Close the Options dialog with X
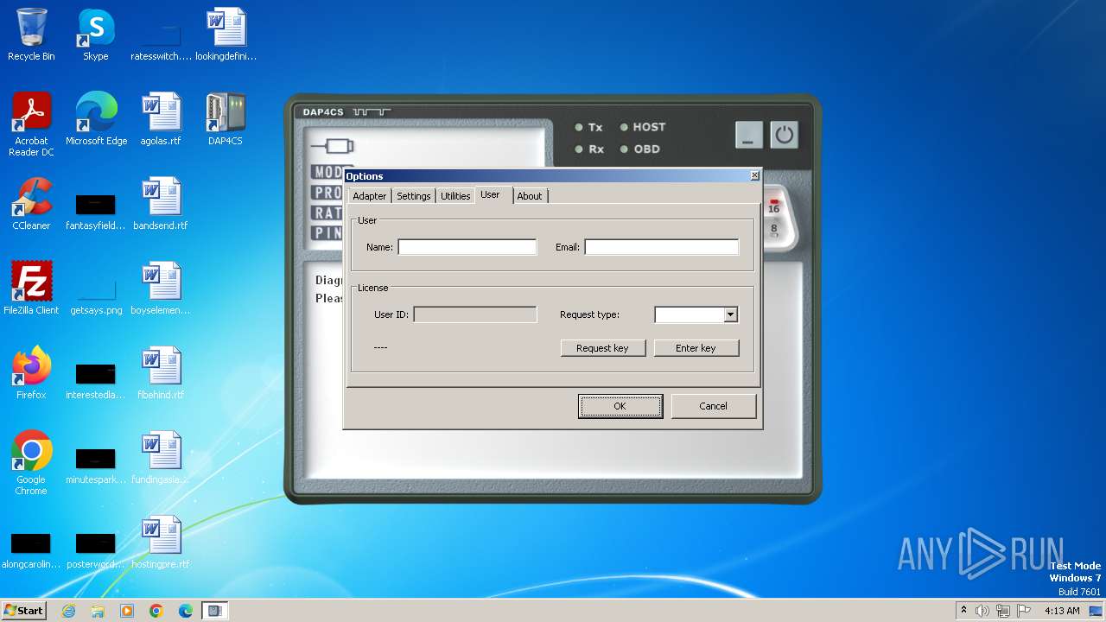The width and height of the screenshot is (1106, 622). pos(754,175)
